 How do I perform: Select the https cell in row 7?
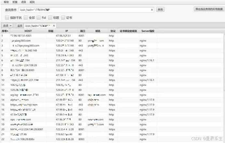tap(112, 65)
